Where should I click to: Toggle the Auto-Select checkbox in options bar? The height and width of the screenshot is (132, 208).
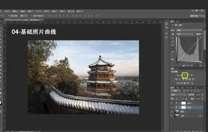click(x=8, y=16)
